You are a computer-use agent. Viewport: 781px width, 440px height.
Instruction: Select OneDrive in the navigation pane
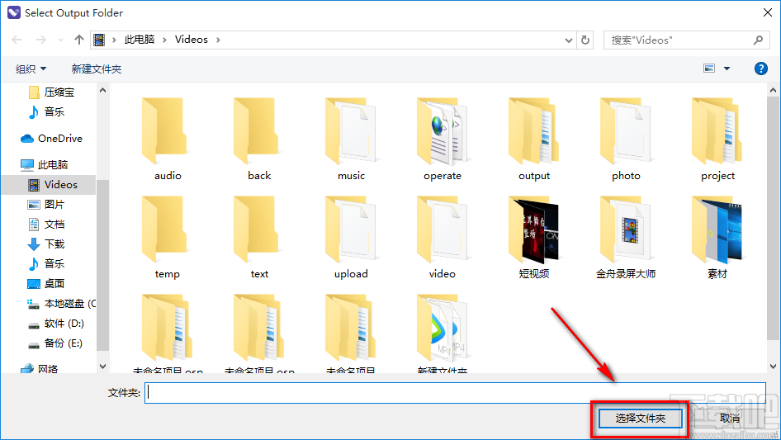pos(51,138)
